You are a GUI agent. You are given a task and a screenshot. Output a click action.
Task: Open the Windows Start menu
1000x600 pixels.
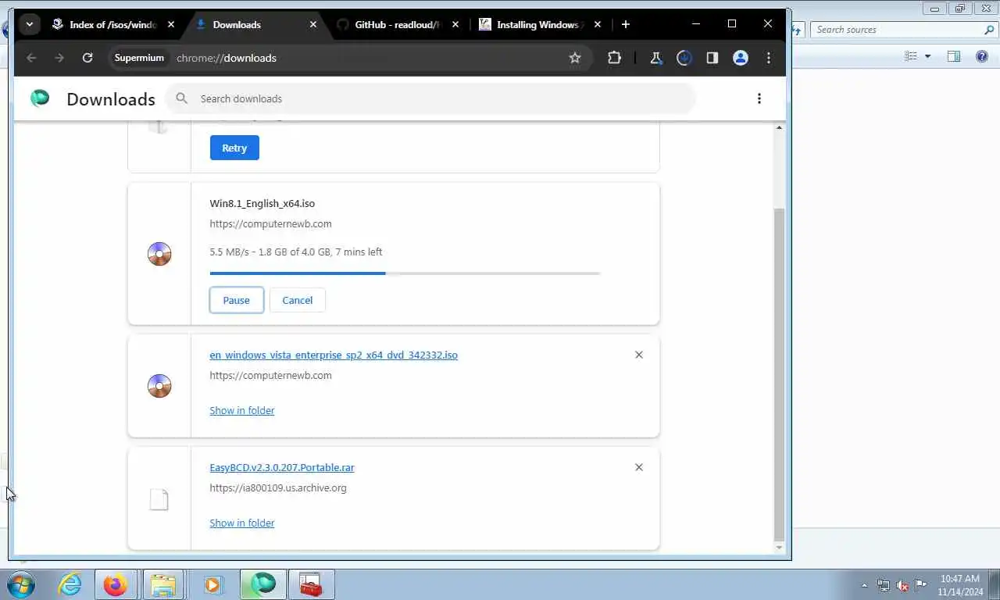tap(20, 584)
